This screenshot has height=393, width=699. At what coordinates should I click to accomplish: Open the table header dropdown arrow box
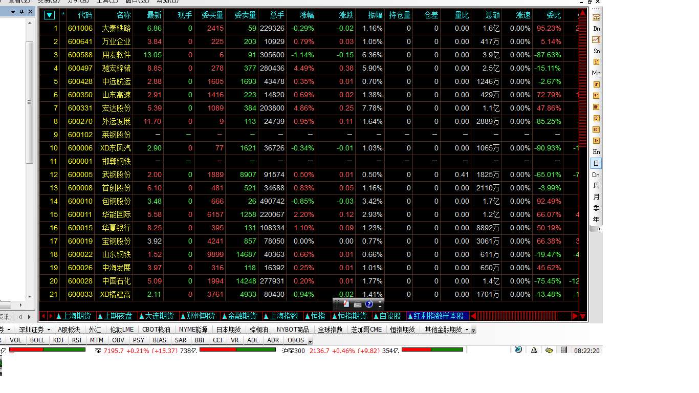49,15
